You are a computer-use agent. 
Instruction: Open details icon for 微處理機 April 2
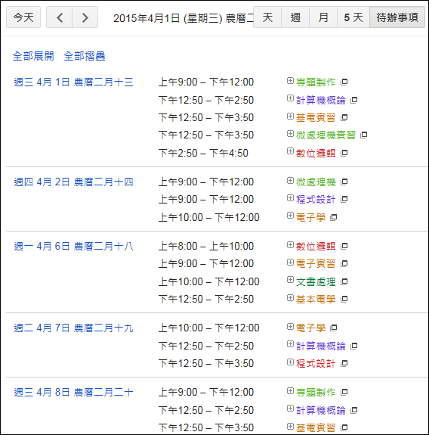tap(344, 182)
